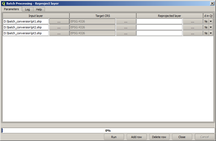
Task: Click the Input layer column header
Action: (36, 16)
